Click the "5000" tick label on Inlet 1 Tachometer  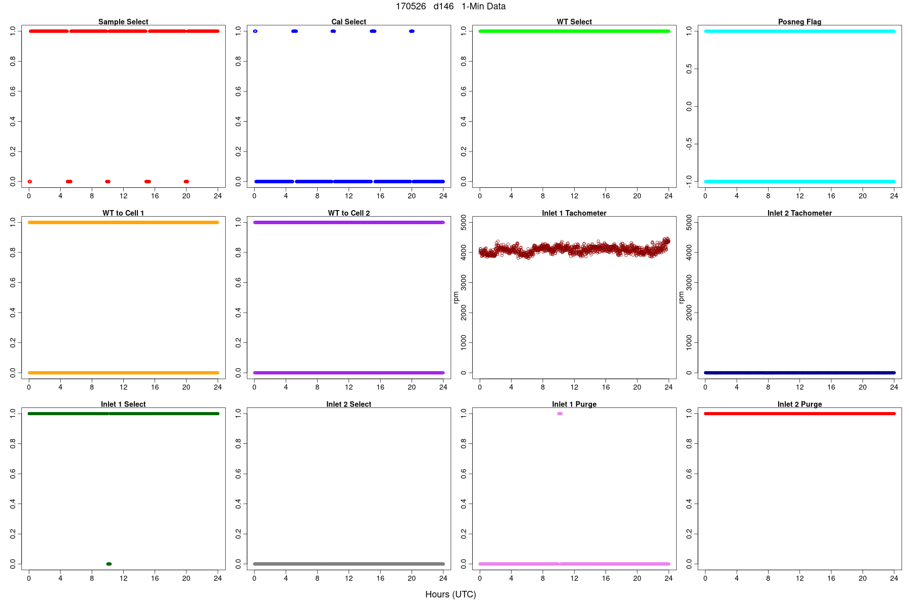[464, 222]
